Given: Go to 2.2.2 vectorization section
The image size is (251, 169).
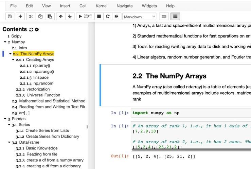Looking at the screenshot, I should 33,89.
